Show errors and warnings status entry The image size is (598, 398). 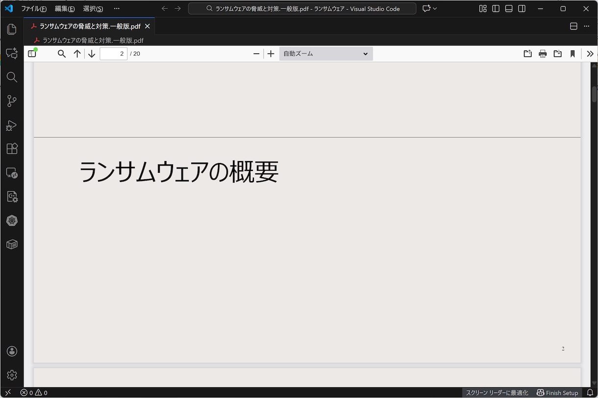click(x=34, y=393)
